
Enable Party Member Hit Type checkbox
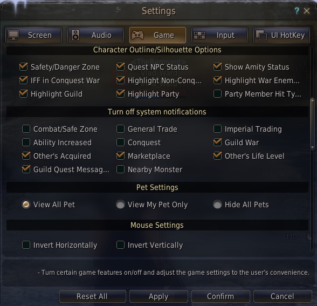[218, 94]
